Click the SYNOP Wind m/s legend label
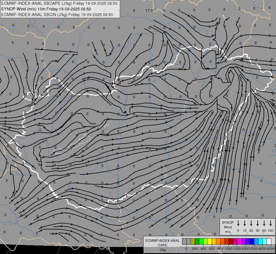This screenshot has width=276, height=254. point(228,227)
